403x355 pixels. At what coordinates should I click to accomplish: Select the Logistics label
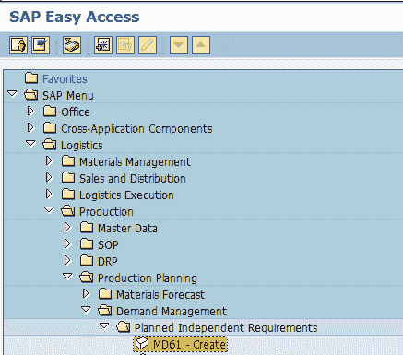click(x=81, y=146)
